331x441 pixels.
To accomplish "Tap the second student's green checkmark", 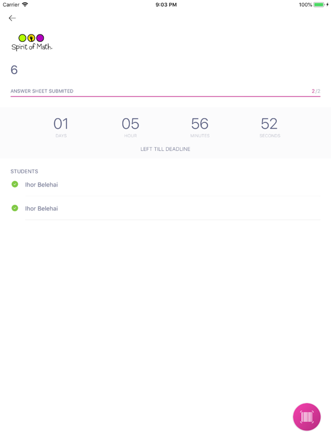I will (14, 208).
